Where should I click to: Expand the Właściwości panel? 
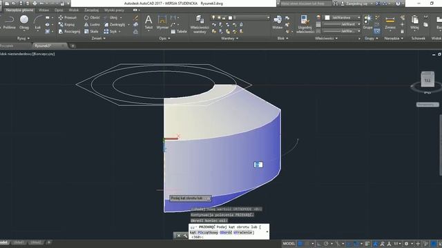coord(326,39)
